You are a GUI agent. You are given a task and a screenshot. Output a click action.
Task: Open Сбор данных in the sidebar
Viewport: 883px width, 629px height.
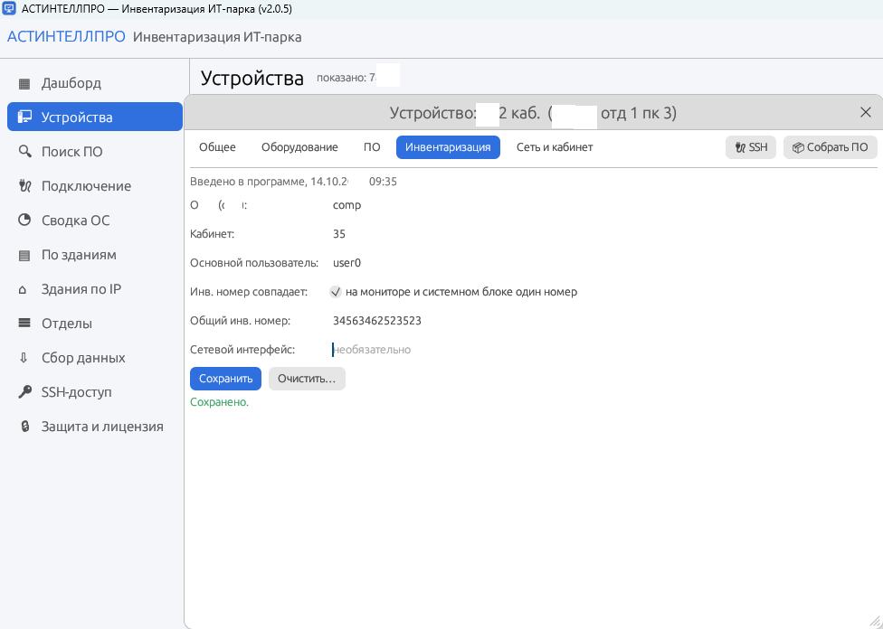95,359
